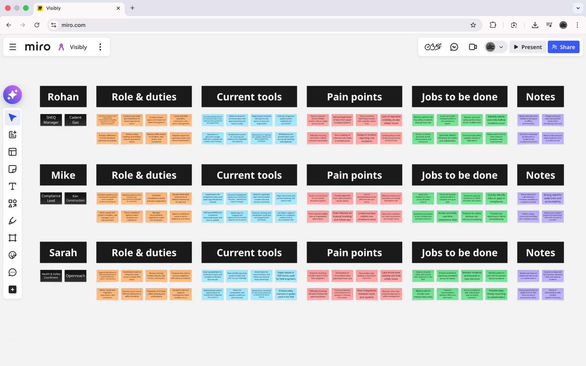Open the main hamburger menu

click(13, 47)
